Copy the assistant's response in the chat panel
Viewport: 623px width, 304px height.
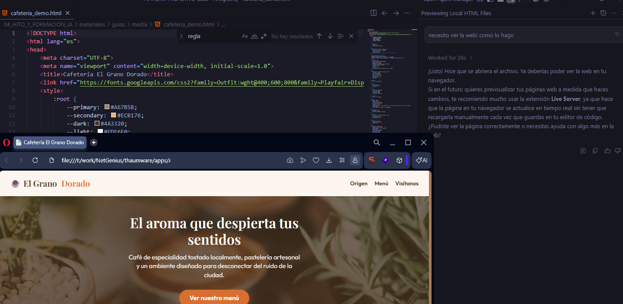pyautogui.click(x=595, y=150)
